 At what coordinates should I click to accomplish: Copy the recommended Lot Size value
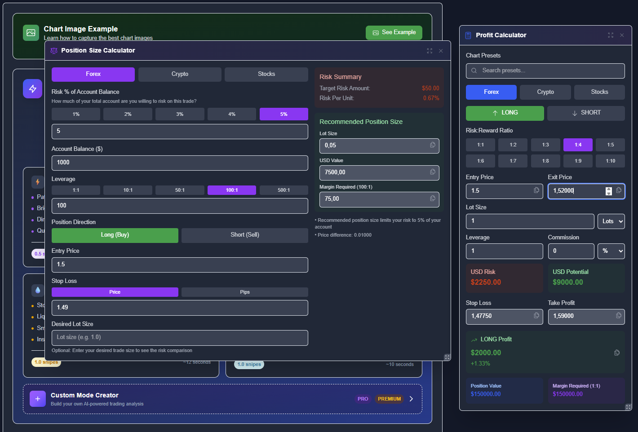[432, 145]
